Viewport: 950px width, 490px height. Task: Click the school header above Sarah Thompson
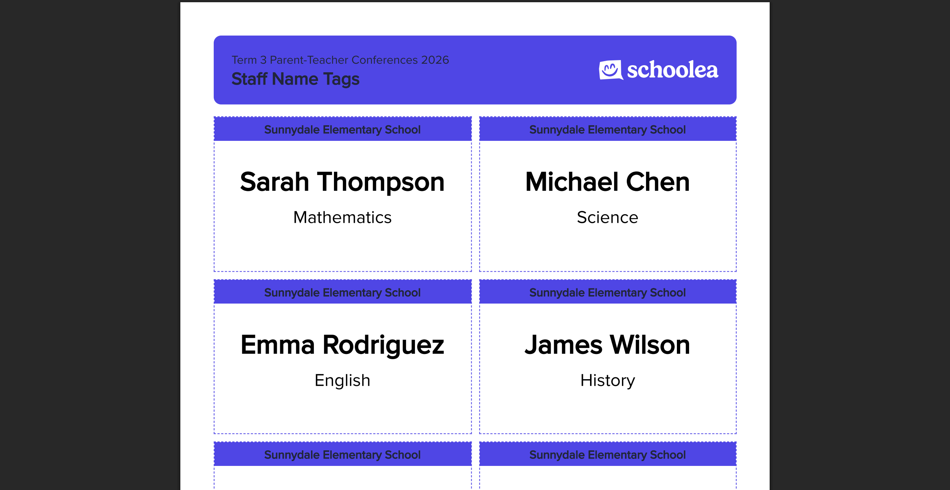click(x=342, y=130)
